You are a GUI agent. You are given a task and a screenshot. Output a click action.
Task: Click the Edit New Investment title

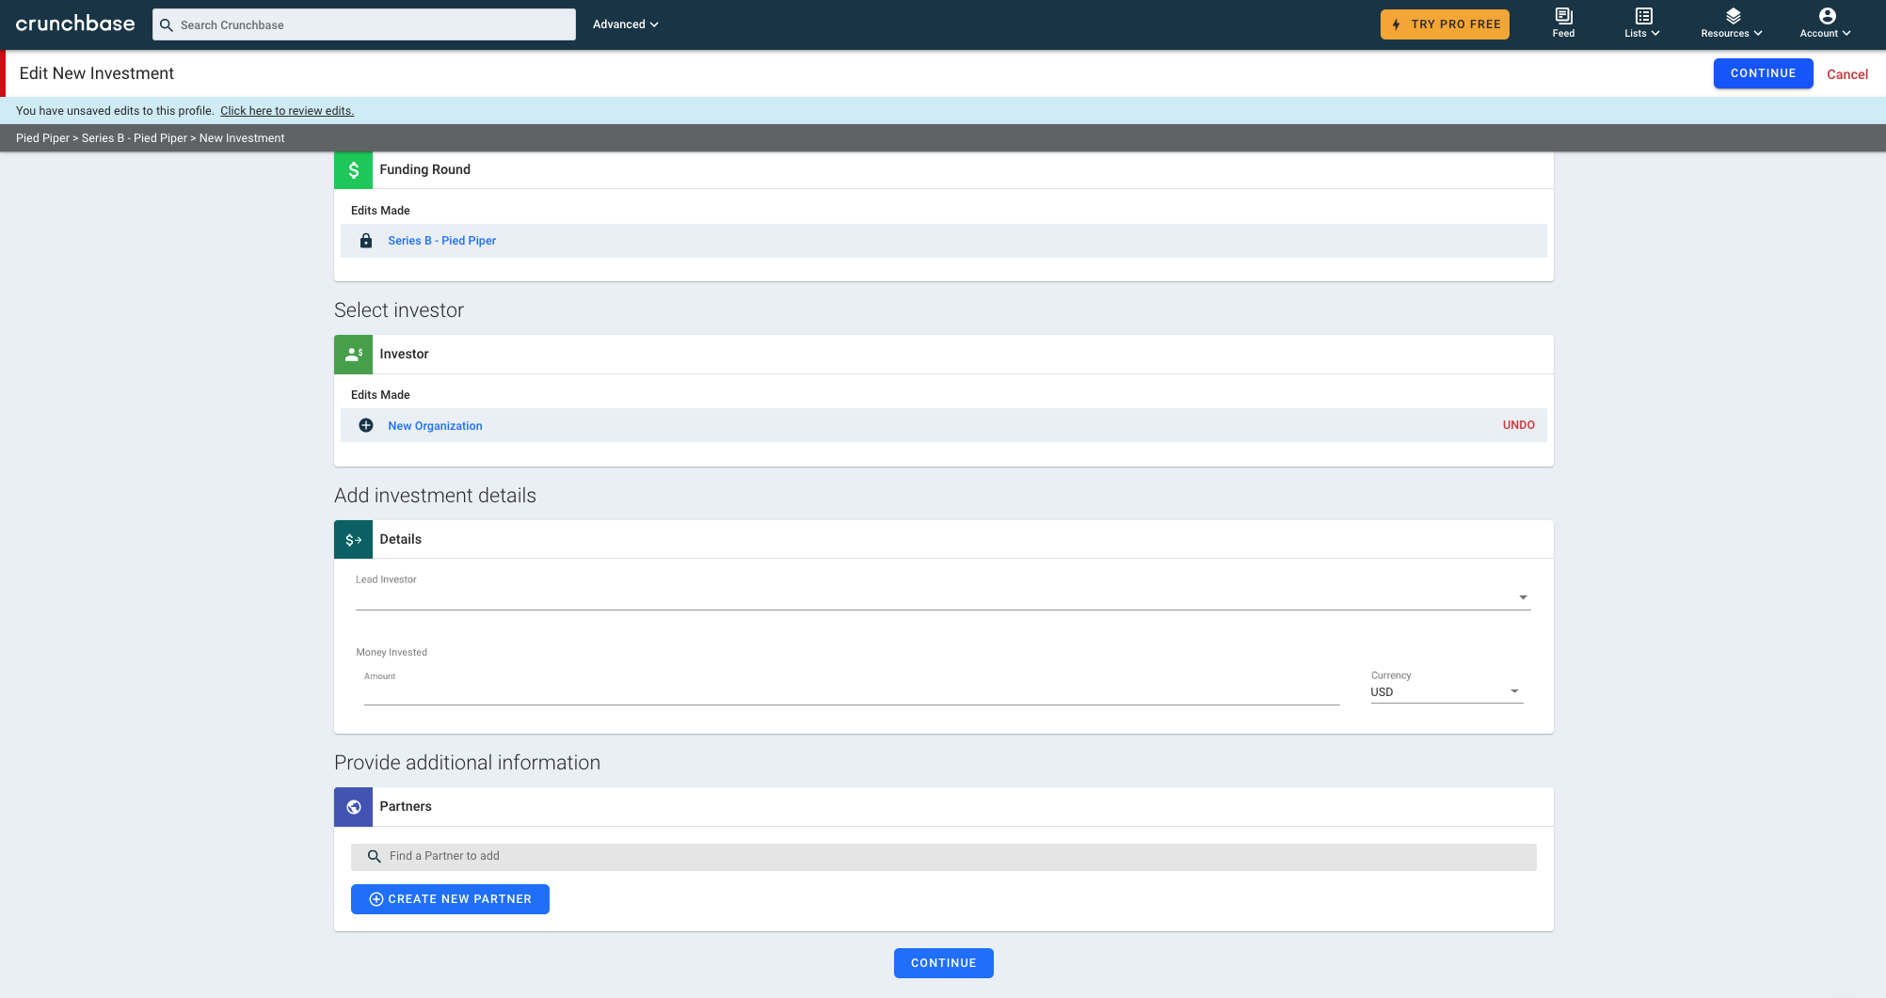[x=97, y=73]
